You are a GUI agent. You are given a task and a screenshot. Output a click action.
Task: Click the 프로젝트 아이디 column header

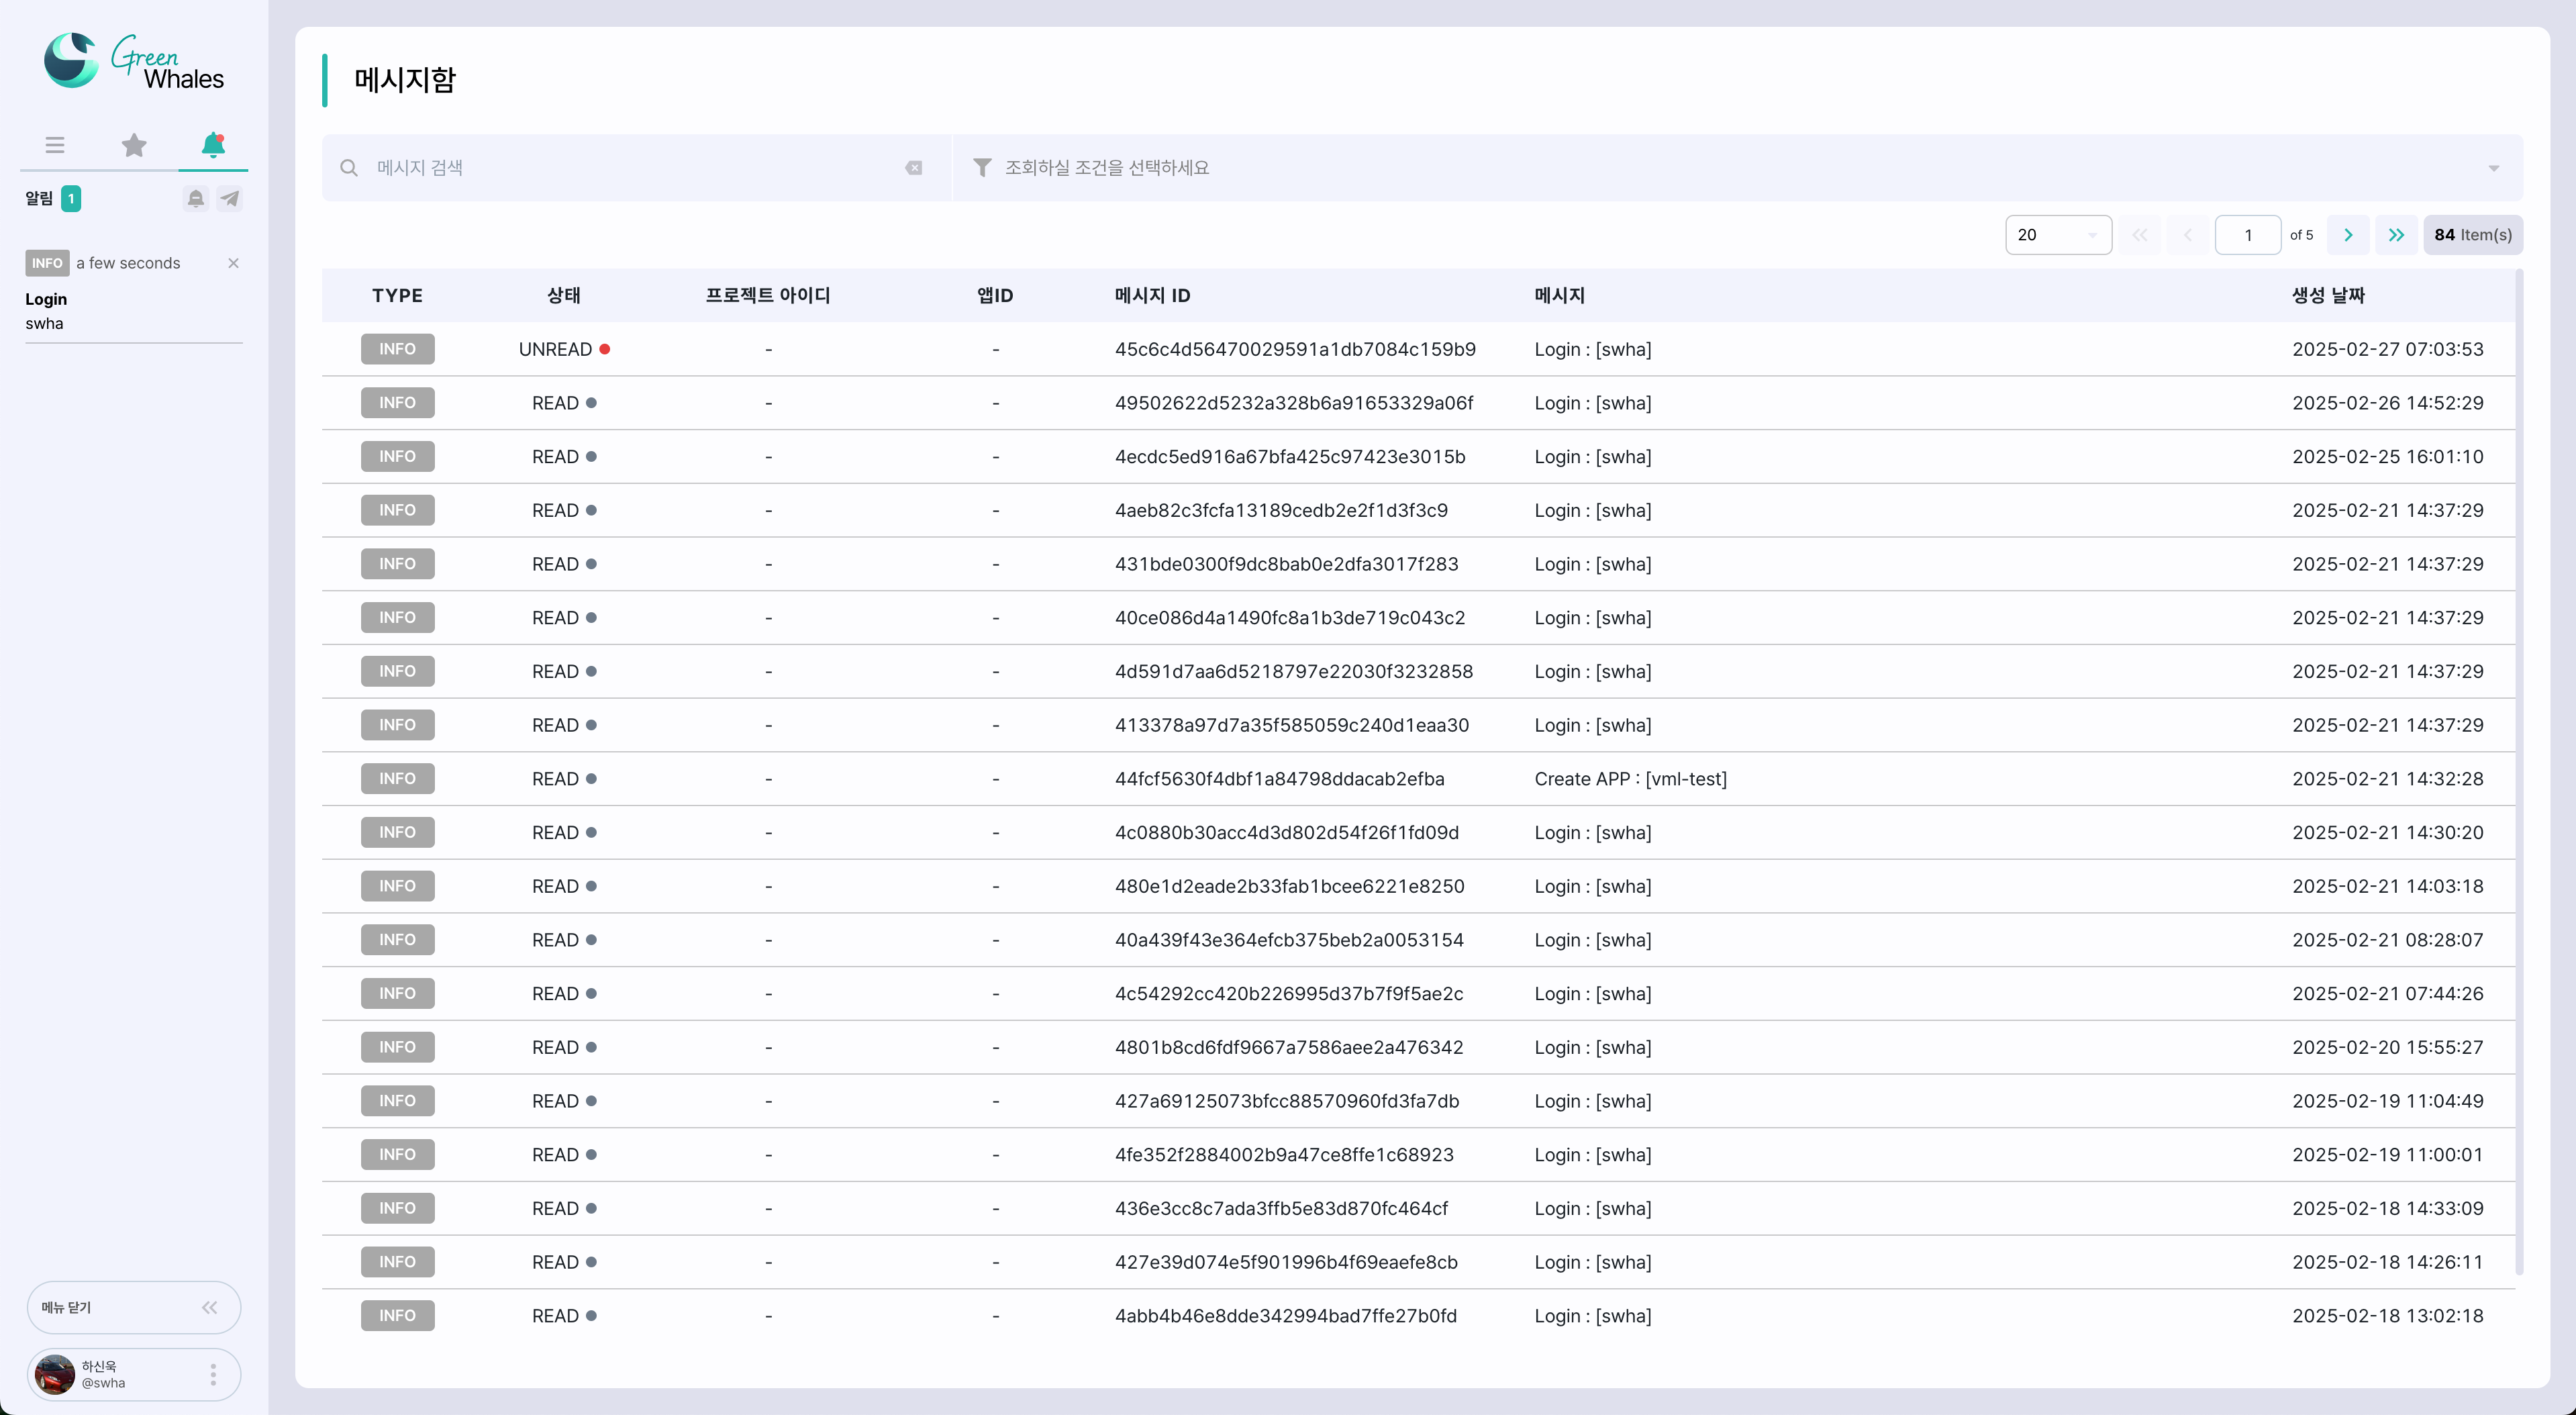pos(768,295)
